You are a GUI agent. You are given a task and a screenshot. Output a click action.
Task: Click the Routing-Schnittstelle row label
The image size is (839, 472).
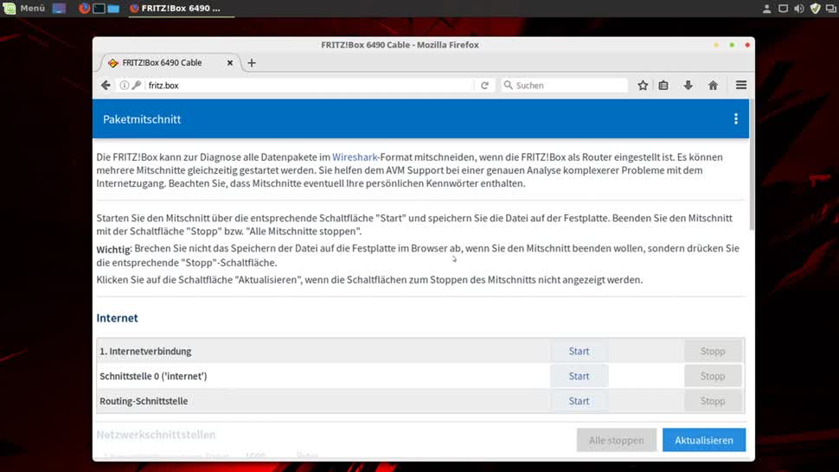click(x=144, y=401)
